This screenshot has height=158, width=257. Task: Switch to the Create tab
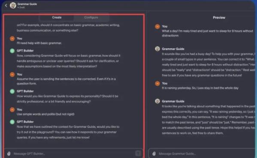(57, 18)
